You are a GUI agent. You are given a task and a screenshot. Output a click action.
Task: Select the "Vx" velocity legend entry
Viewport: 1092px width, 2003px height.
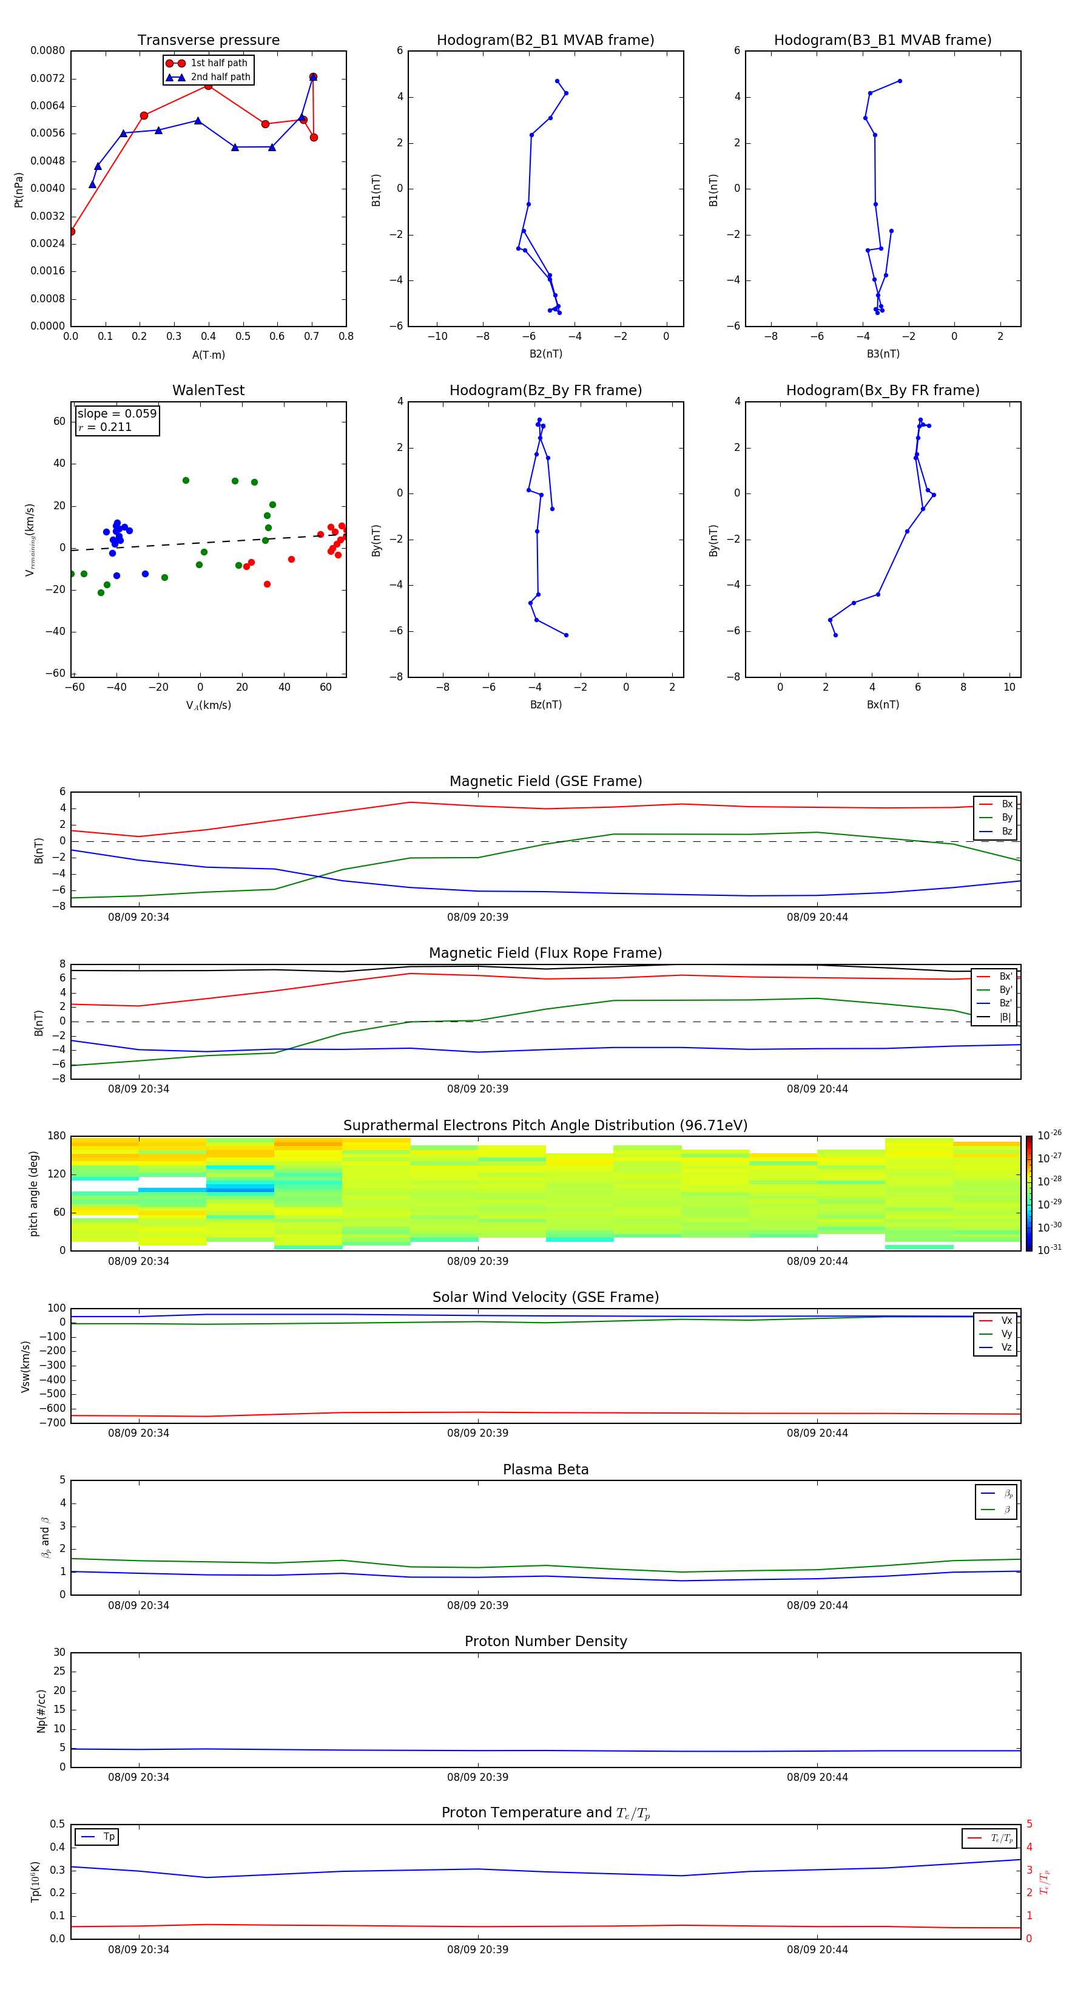coord(996,1320)
